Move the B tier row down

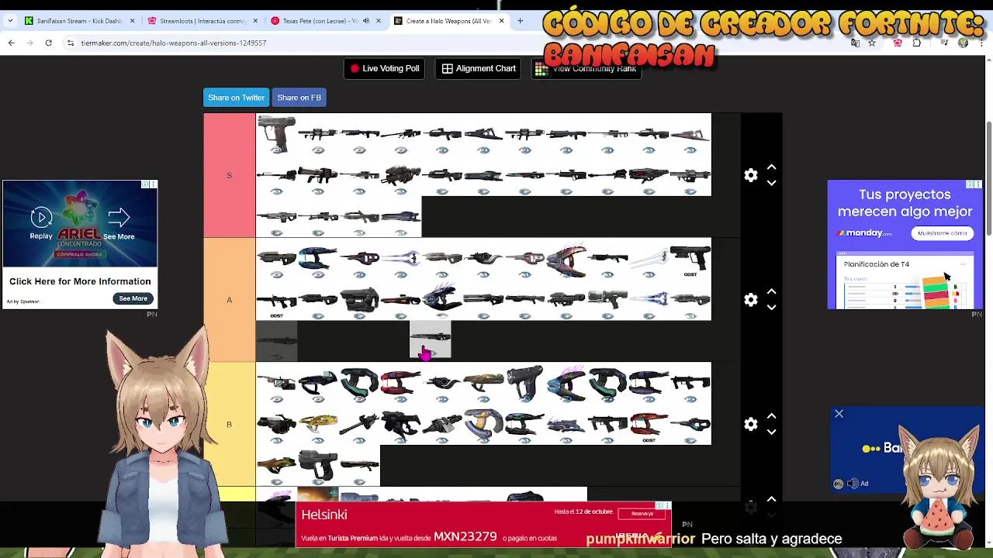click(771, 432)
